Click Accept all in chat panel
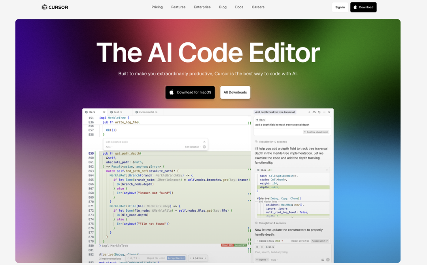Viewport: 427px width, 265px height. tap(320, 241)
